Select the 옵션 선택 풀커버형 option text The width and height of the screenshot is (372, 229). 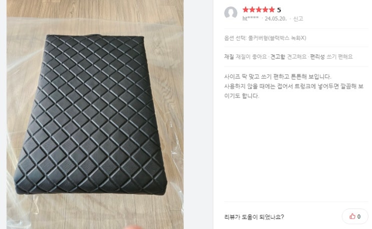[265, 38]
